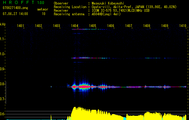Click the Observer label
Screen dimensions: 189x120
(x=61, y=3)
